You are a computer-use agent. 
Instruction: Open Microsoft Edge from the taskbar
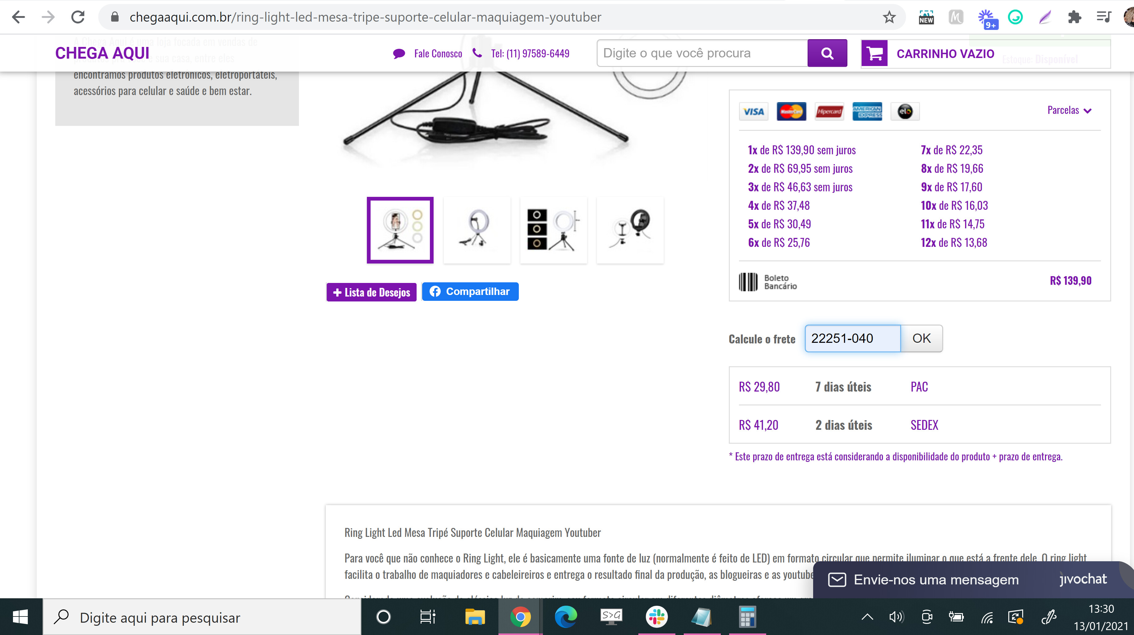[566, 616]
